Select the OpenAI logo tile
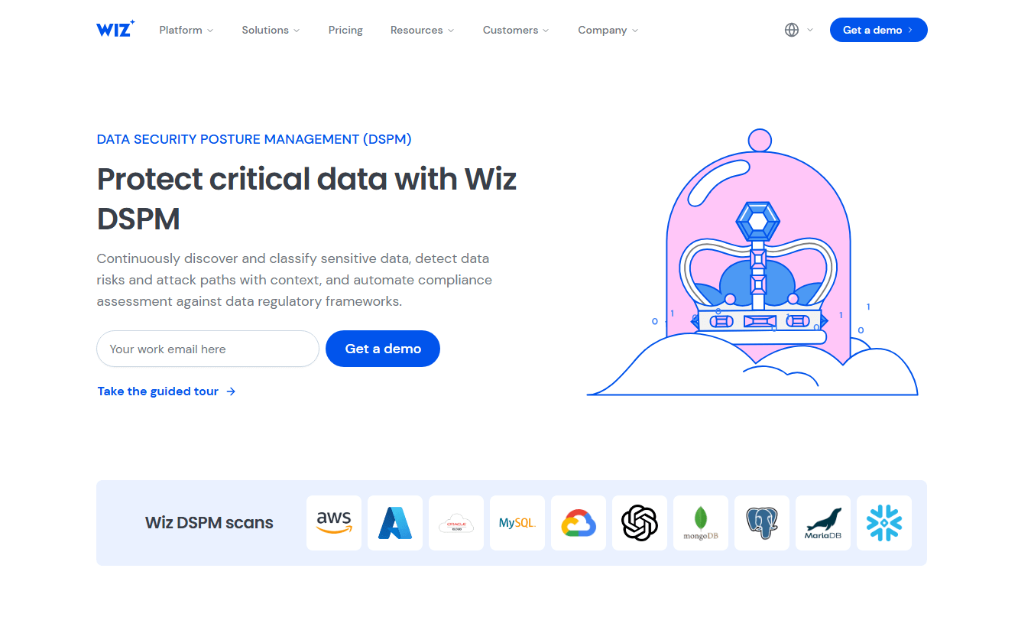Viewport: 1018px width, 617px height. point(640,523)
